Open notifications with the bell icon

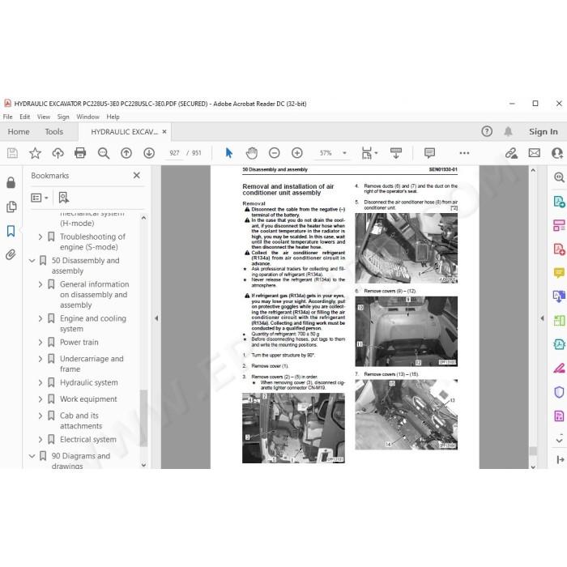(508, 131)
